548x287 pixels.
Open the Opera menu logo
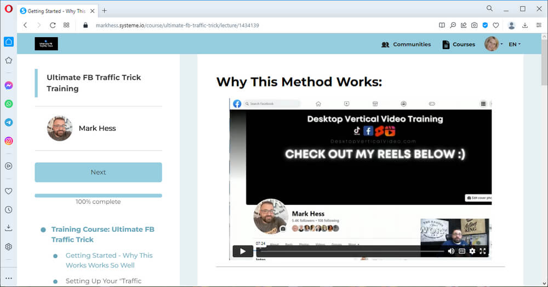click(9, 9)
